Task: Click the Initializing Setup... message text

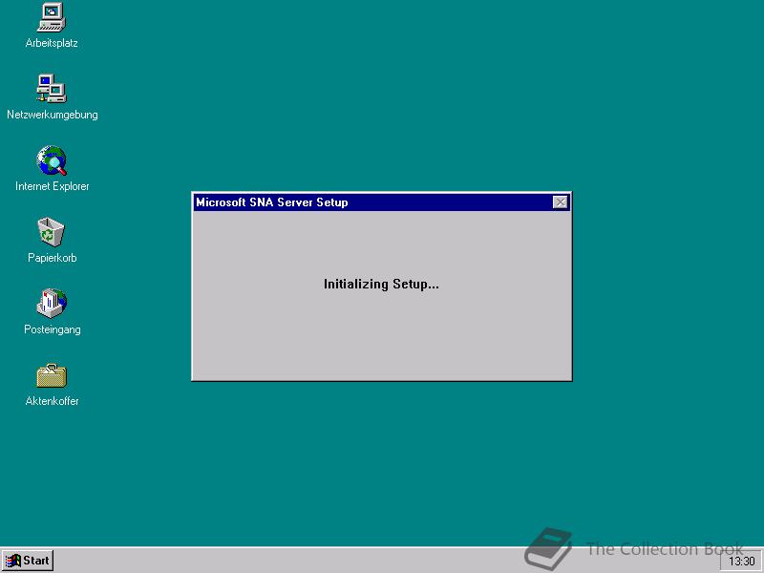Action: pyautogui.click(x=381, y=284)
